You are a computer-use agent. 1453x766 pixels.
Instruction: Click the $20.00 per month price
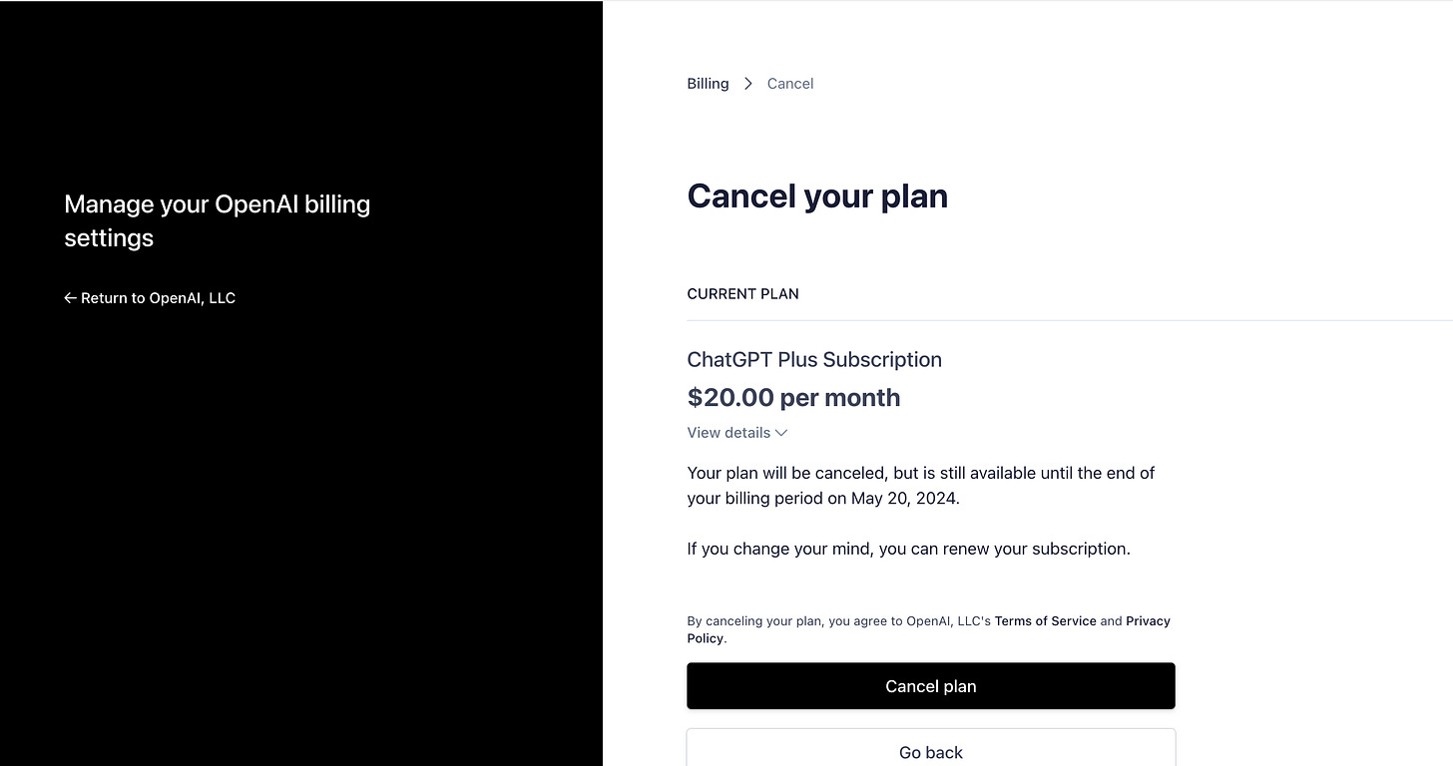tap(793, 398)
